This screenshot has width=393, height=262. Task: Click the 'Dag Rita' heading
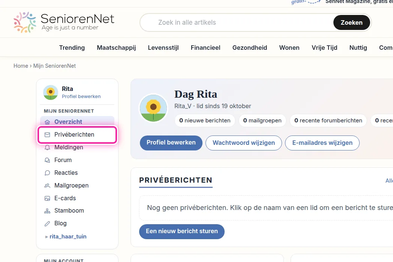(196, 94)
